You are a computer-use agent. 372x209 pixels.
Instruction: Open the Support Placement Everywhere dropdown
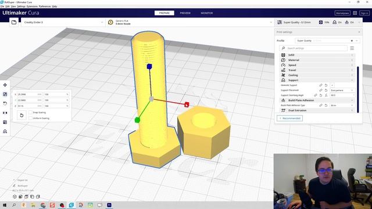pos(342,91)
